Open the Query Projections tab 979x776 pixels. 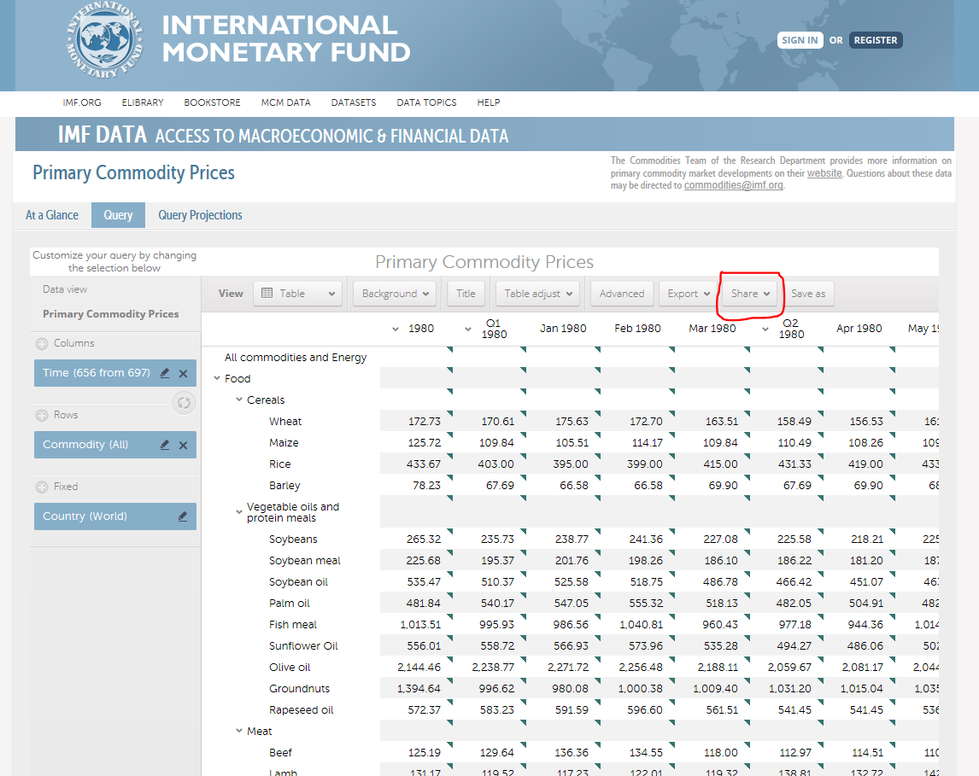tap(200, 215)
